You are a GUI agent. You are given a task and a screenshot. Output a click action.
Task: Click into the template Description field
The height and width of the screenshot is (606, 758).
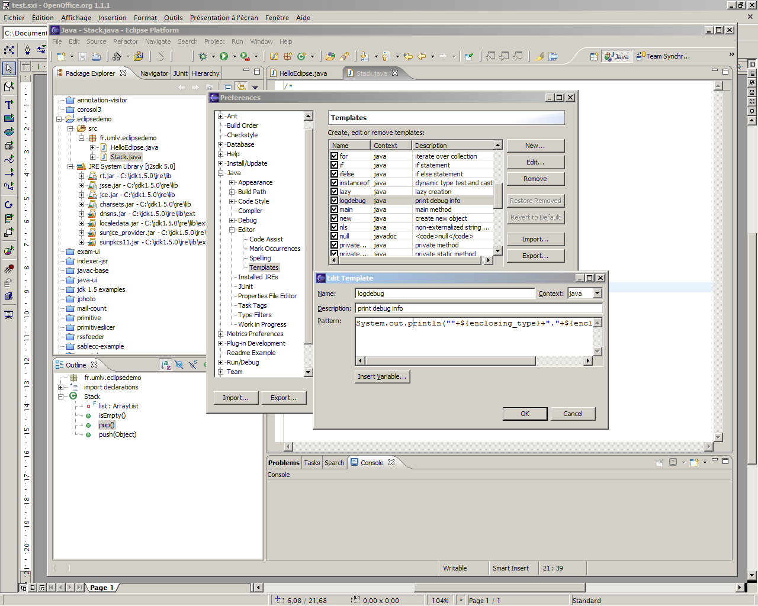(x=478, y=308)
